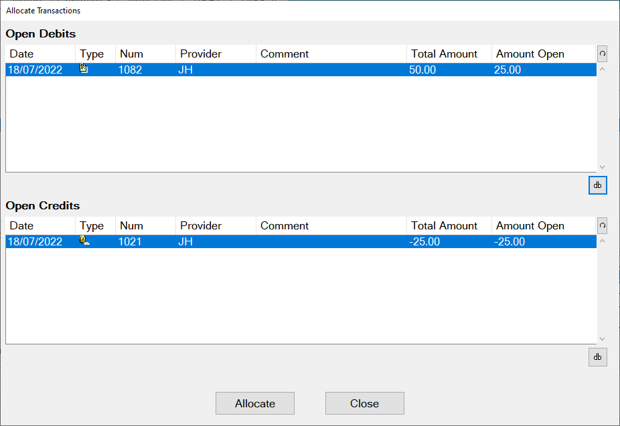Select credit transaction number 1021
620x426 pixels.
pyautogui.click(x=131, y=241)
